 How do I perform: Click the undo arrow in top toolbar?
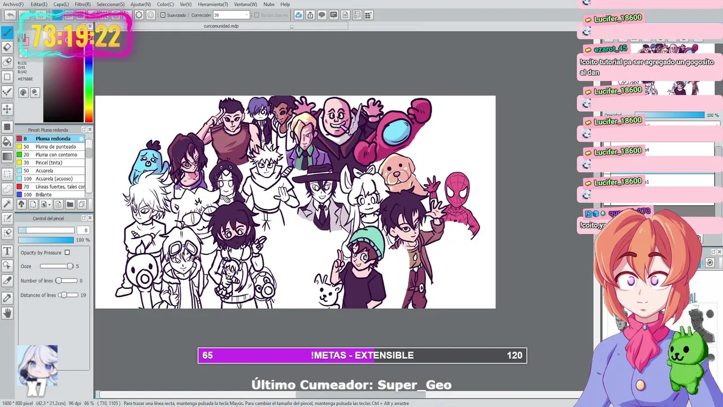(x=9, y=15)
